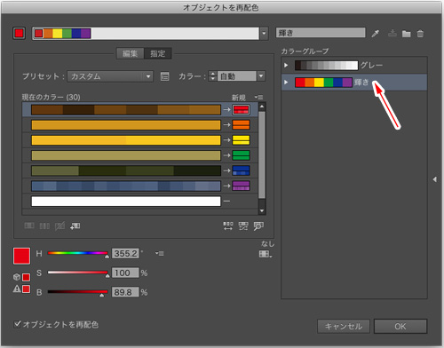
Task: Toggle the recolor arrow of the khaki color row
Action: click(x=226, y=155)
